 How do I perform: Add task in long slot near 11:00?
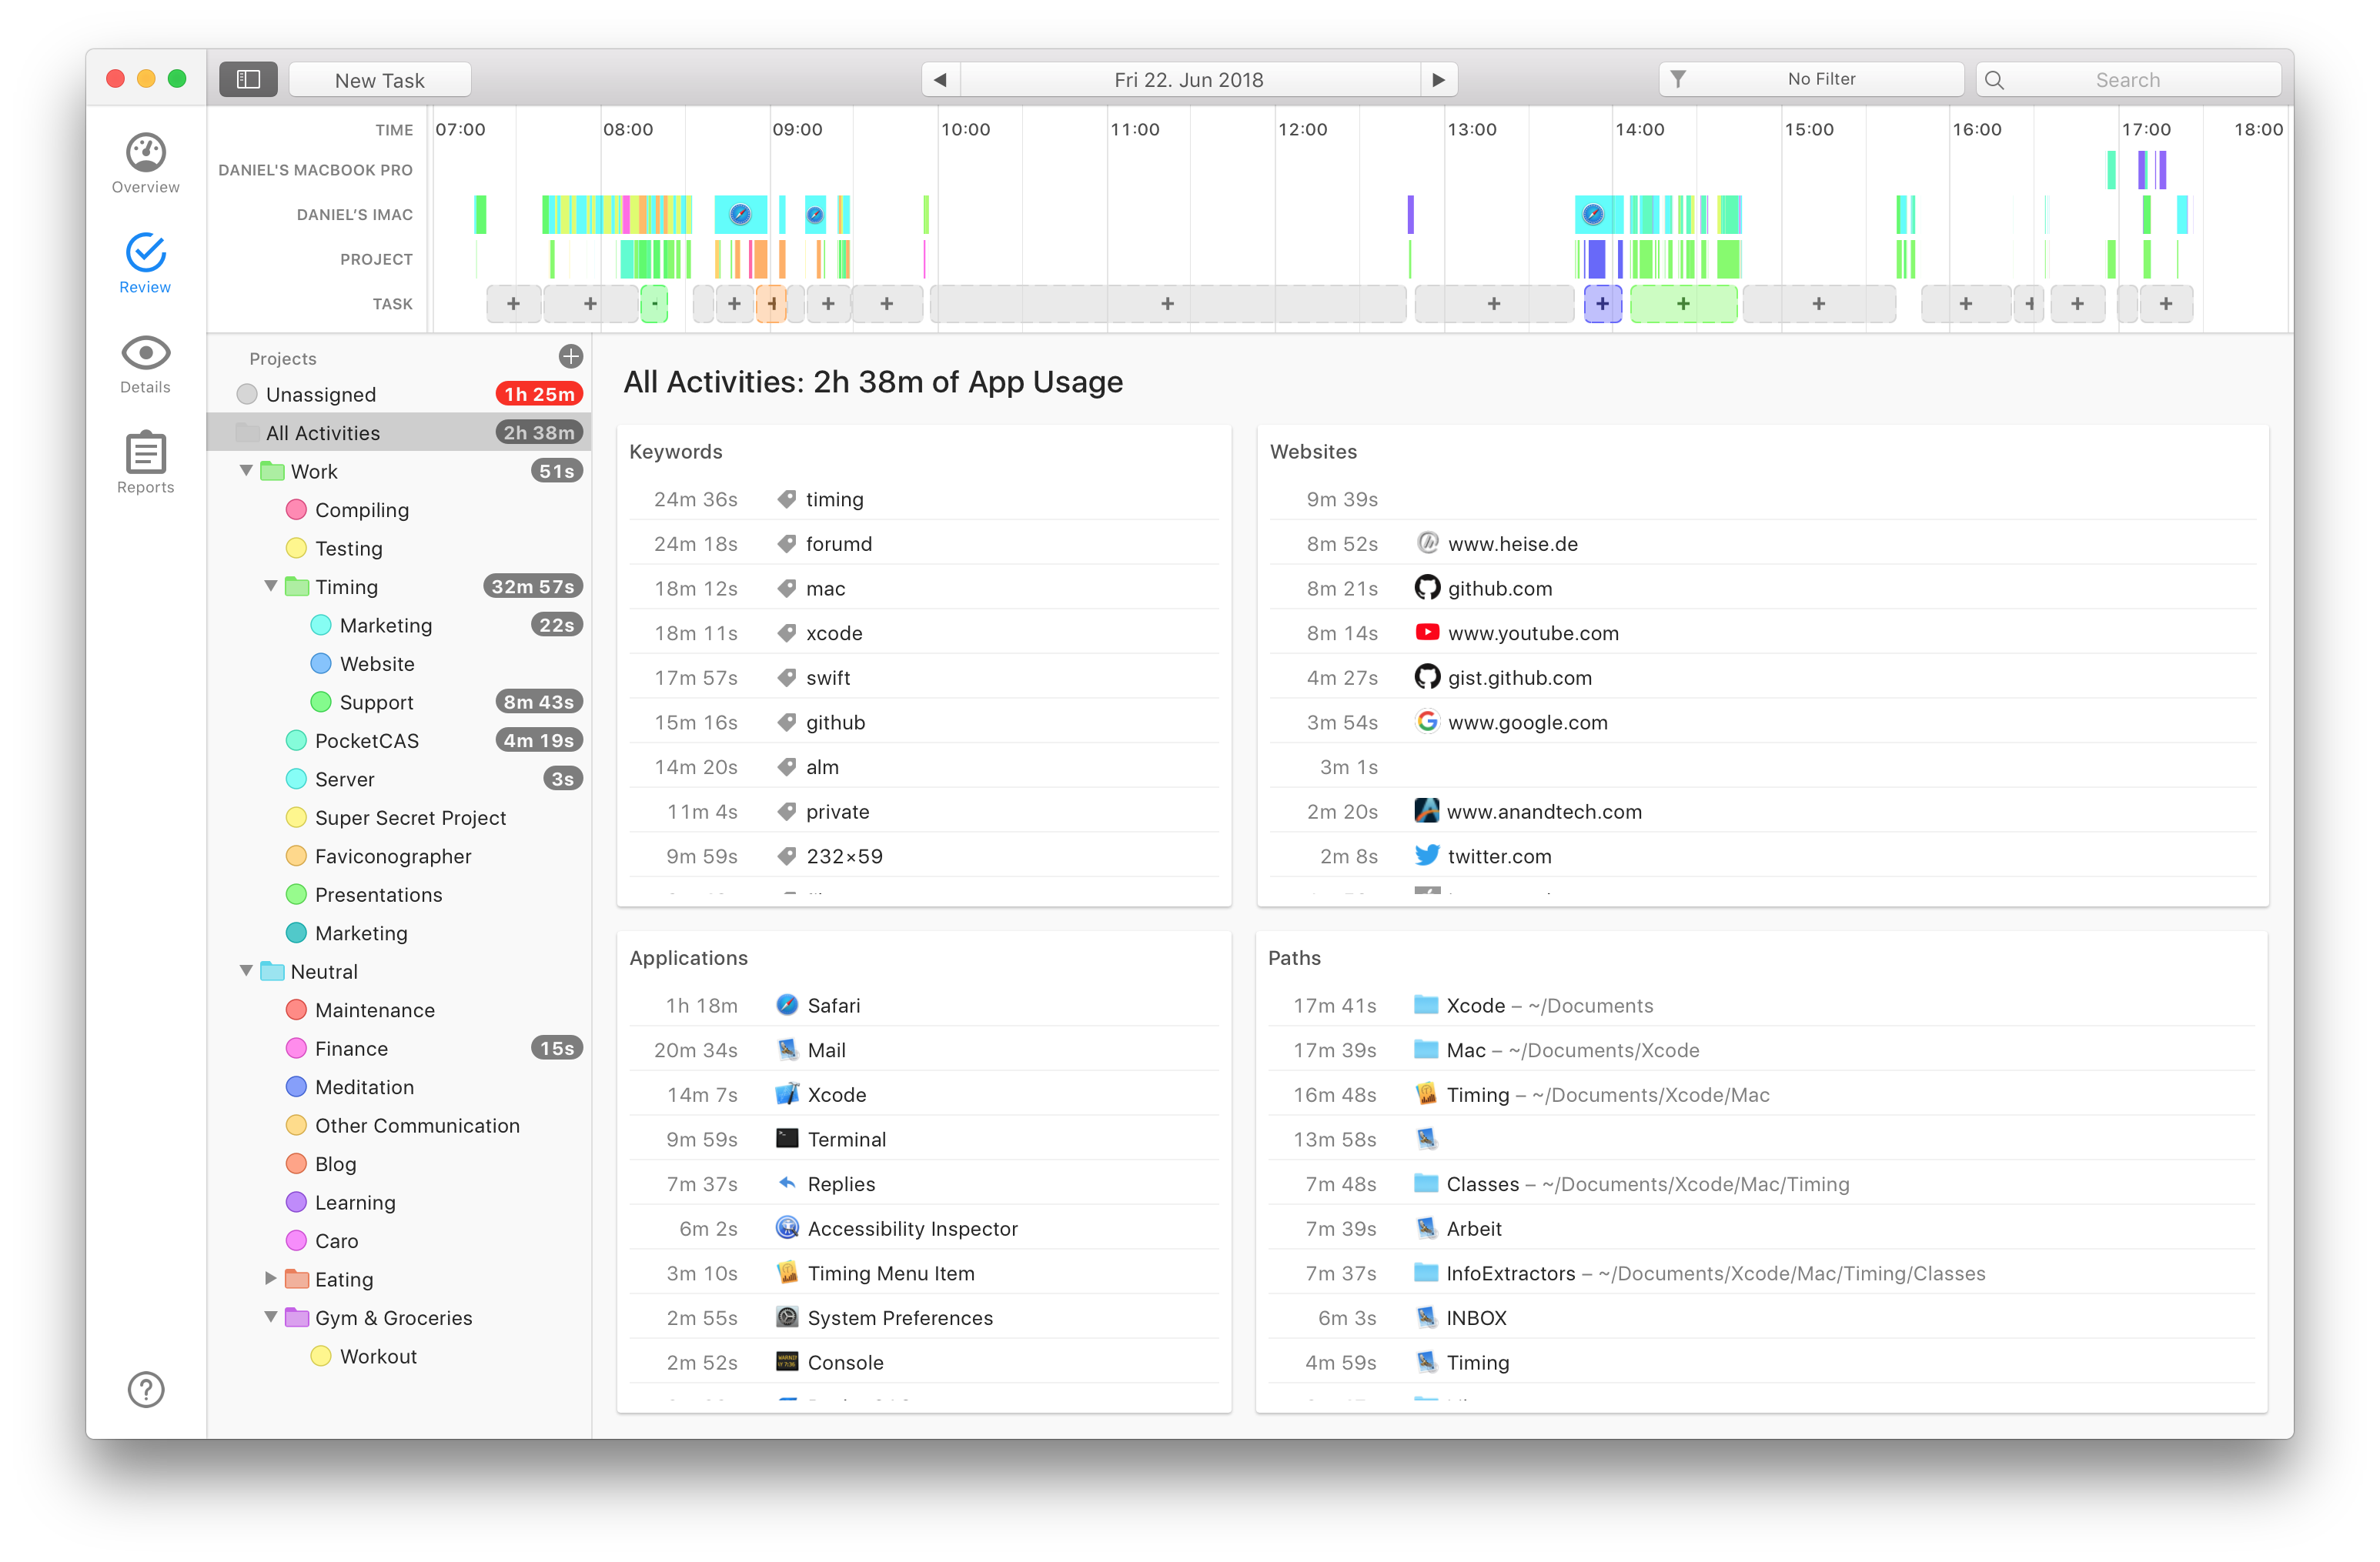1167,304
